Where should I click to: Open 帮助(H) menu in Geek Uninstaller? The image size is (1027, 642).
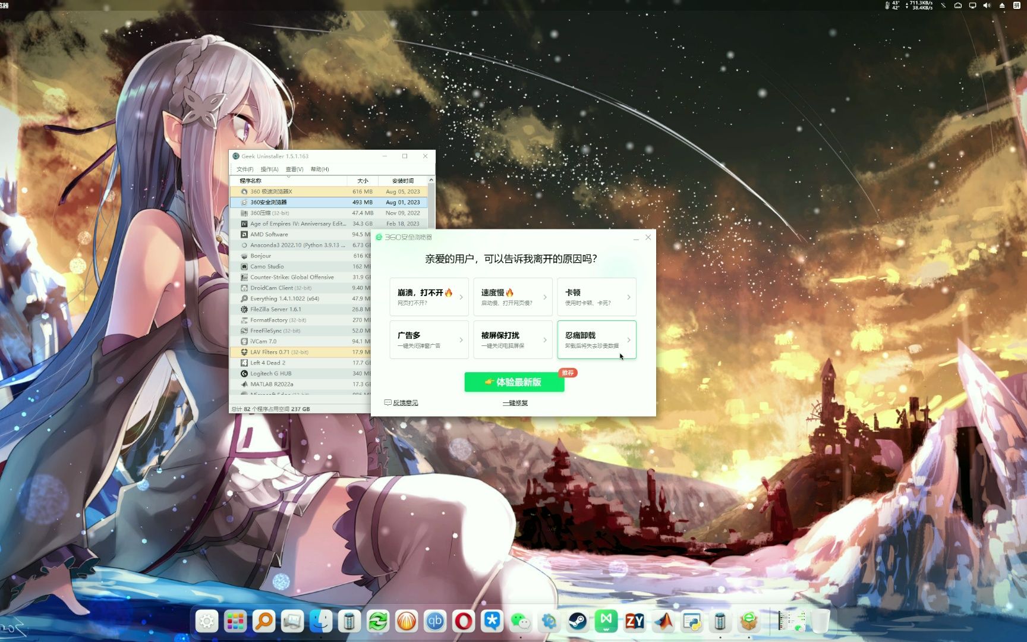[320, 169]
